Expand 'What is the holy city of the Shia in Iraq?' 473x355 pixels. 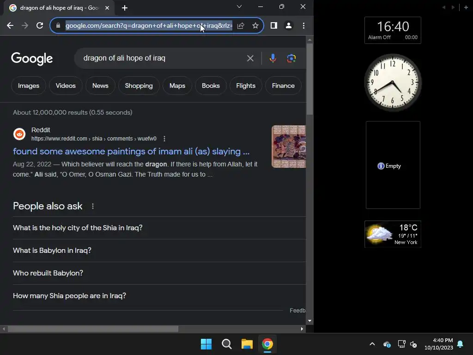[x=159, y=228]
